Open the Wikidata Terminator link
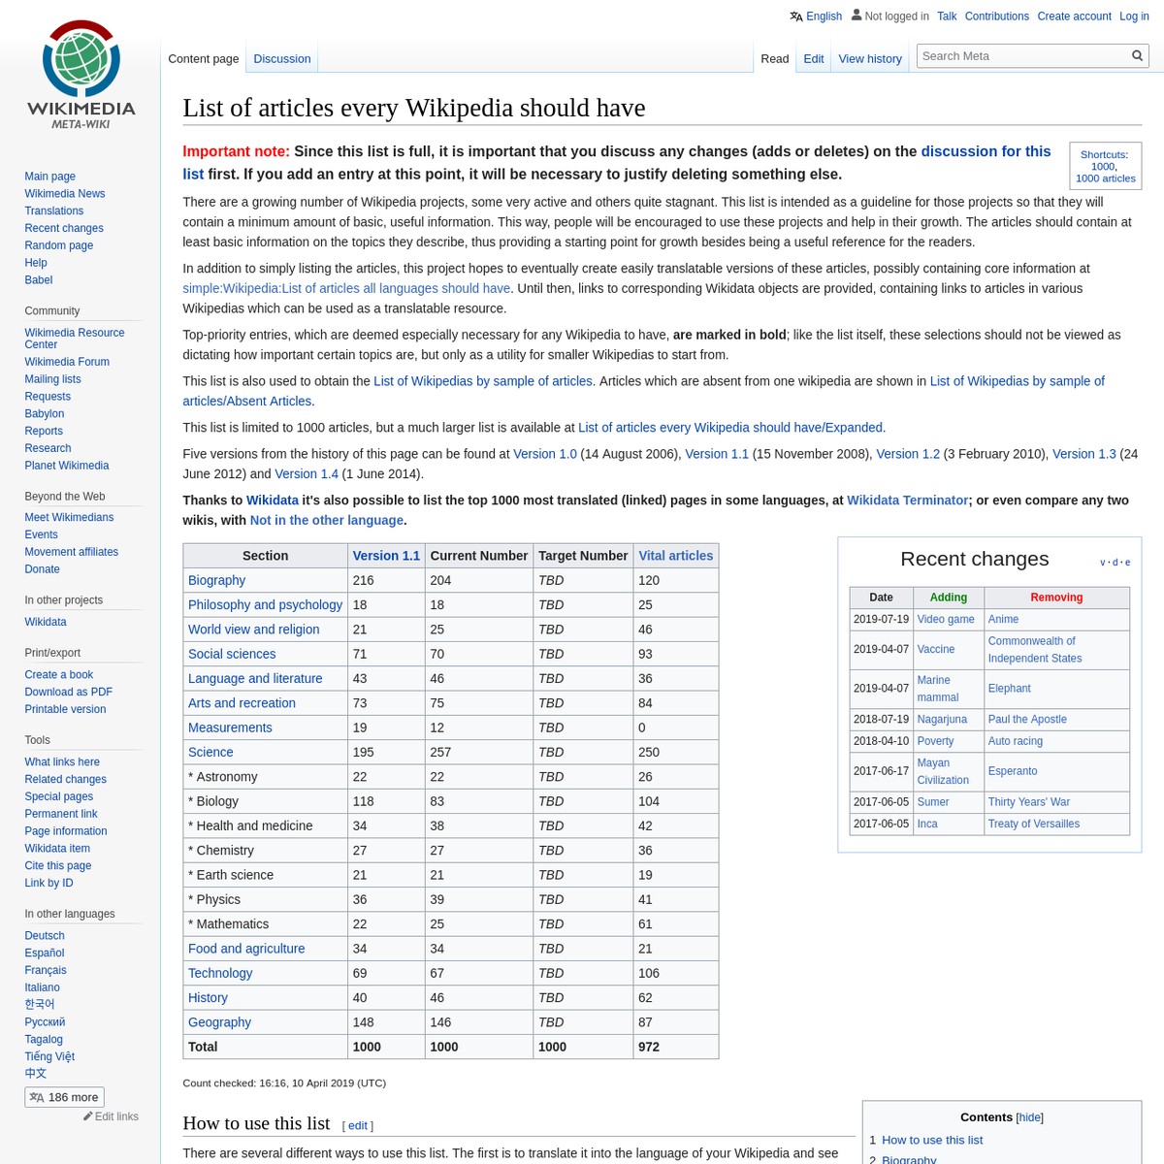Viewport: 1164px width, 1164px height. (x=908, y=501)
